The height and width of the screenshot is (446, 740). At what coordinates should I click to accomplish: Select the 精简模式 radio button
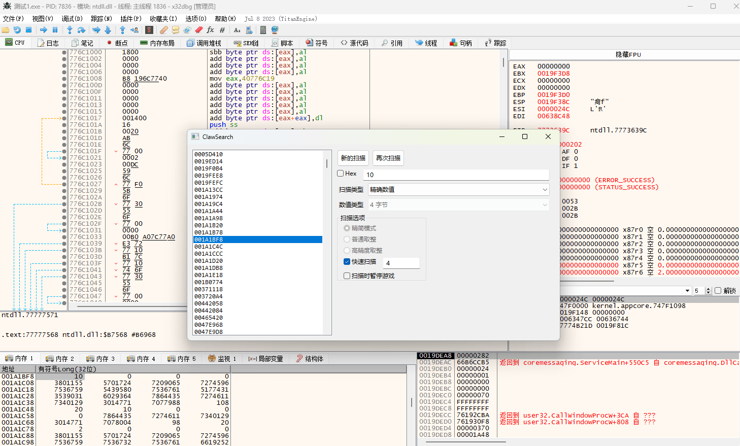click(x=347, y=228)
